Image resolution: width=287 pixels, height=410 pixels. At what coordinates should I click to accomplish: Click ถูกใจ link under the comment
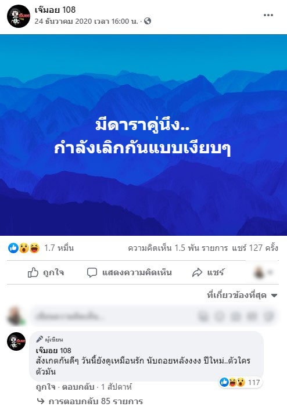[45, 387]
